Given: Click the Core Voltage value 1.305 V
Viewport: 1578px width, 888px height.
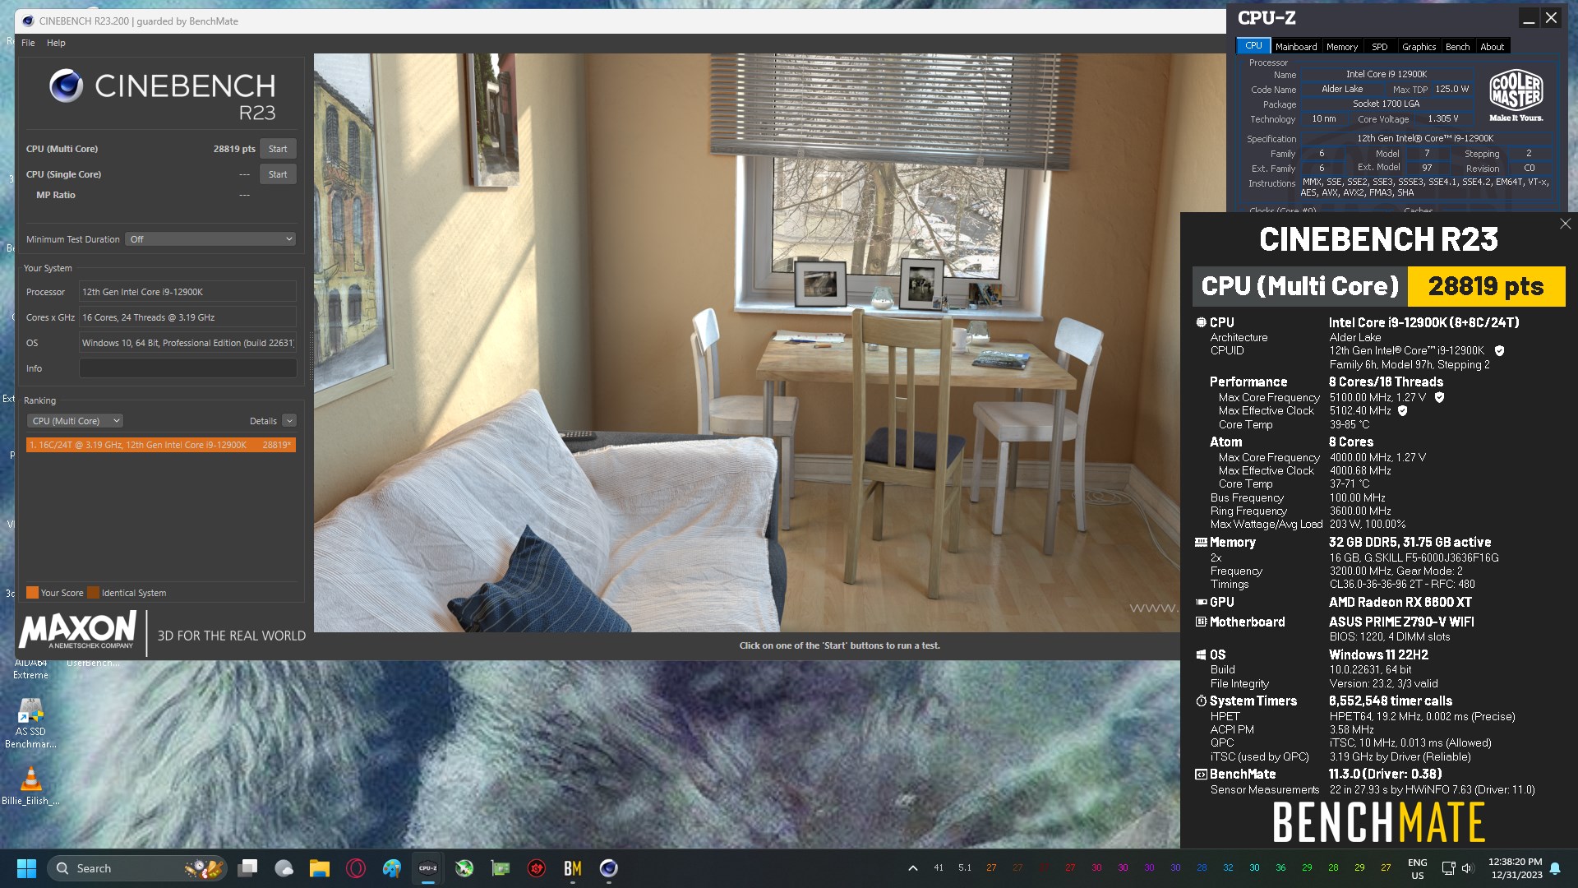Looking at the screenshot, I should (x=1443, y=118).
